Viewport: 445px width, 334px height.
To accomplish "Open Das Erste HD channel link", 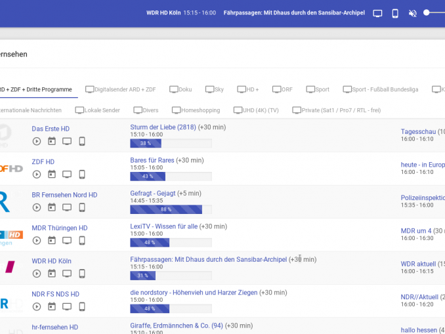I will pyautogui.click(x=51, y=129).
